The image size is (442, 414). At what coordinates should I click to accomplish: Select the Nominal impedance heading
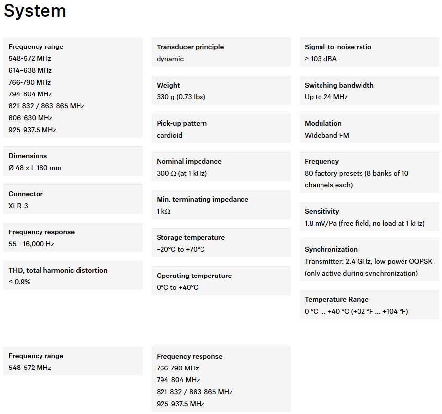(x=189, y=161)
